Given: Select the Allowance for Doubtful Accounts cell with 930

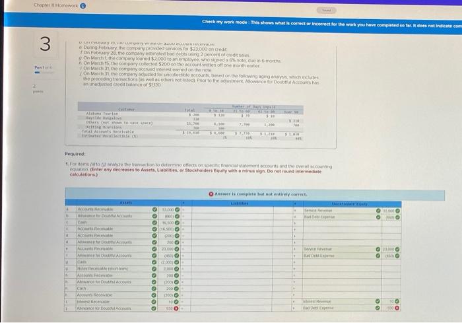Looking at the screenshot, I should click(x=114, y=308).
